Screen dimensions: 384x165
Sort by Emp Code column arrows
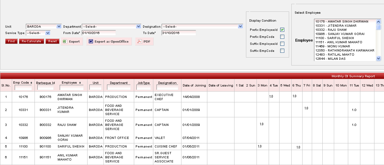pos(31,83)
